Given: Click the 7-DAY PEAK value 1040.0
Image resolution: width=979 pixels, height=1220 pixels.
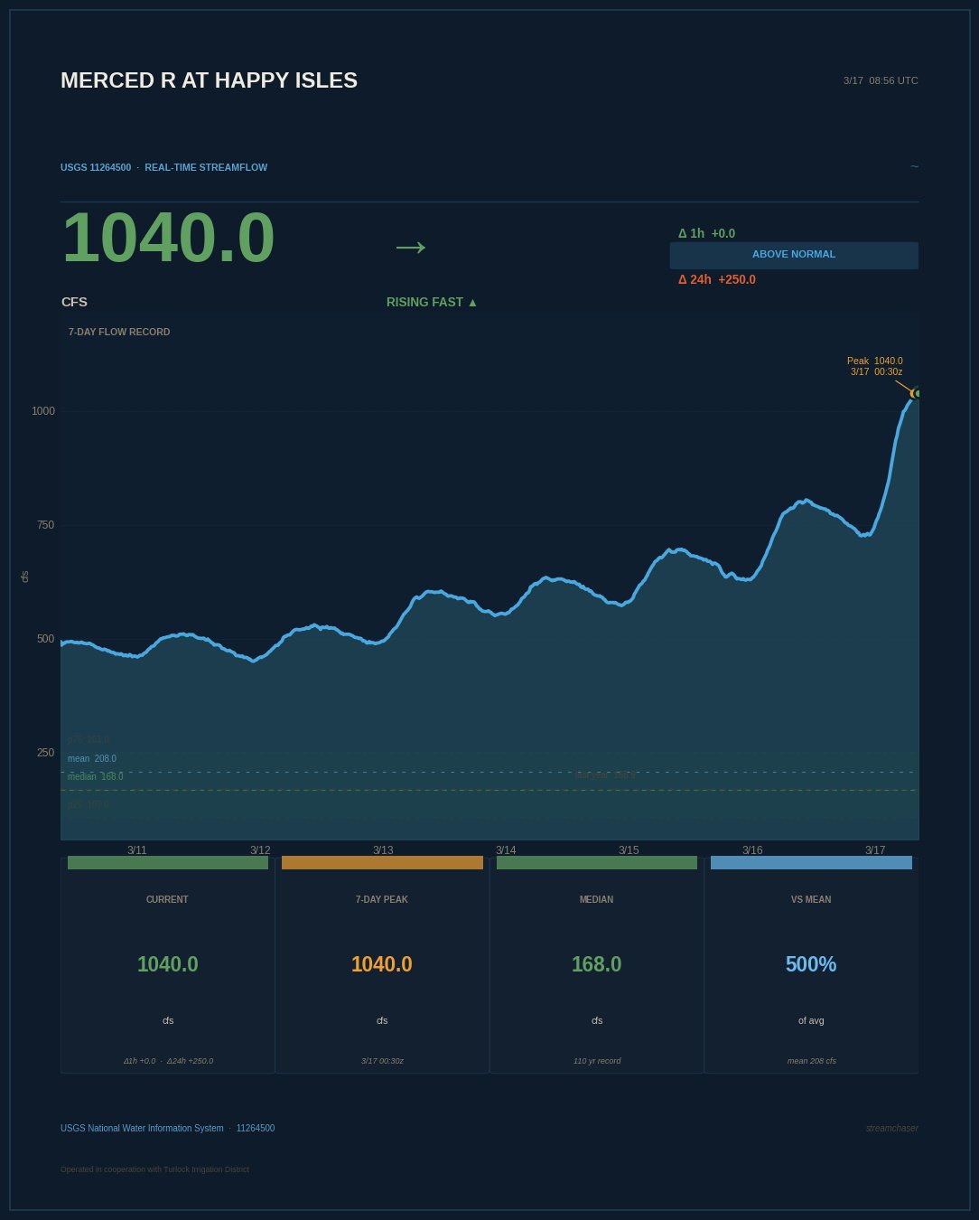Looking at the screenshot, I should pyautogui.click(x=382, y=964).
